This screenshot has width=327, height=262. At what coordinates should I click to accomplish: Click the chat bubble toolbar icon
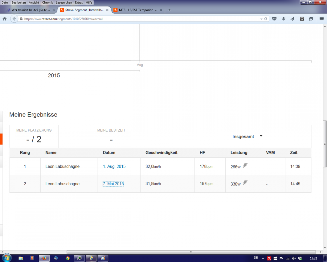pos(311,19)
